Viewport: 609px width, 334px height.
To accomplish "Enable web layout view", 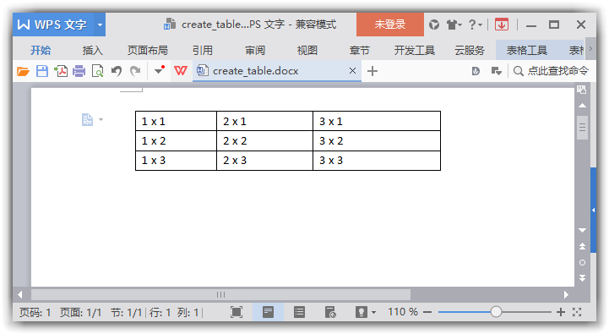I will point(330,312).
